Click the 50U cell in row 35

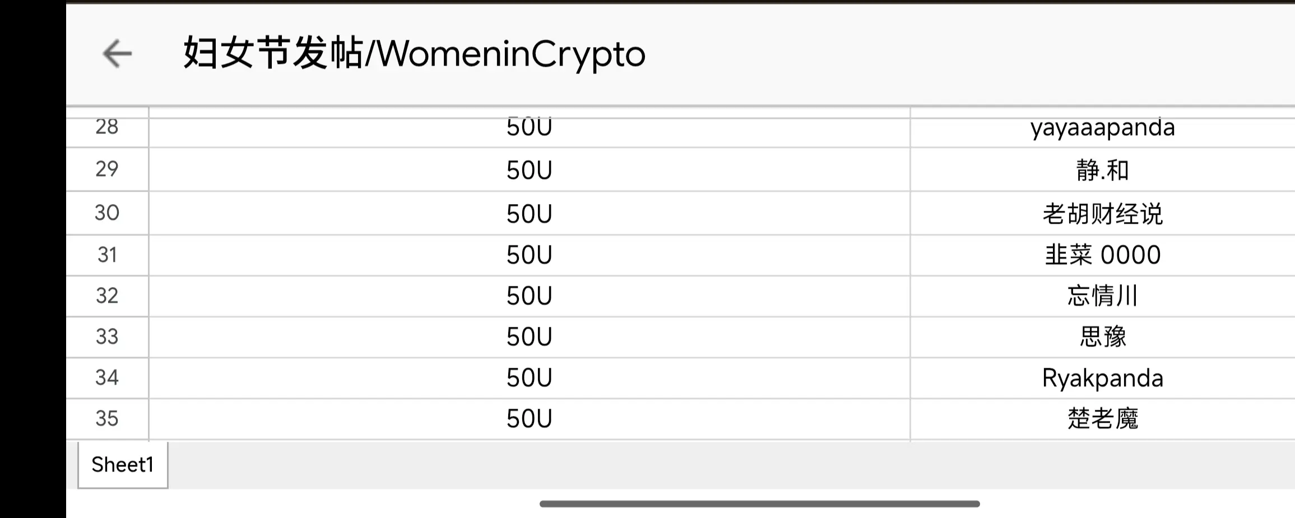(x=529, y=419)
